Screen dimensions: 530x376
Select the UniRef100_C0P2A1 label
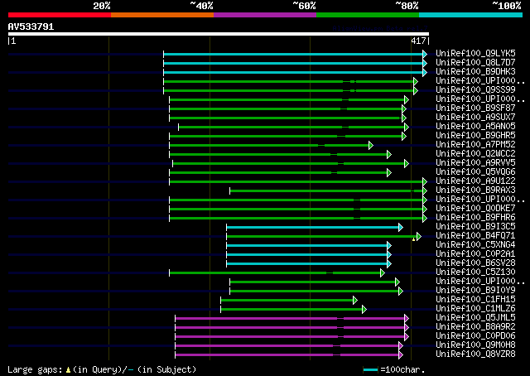tap(475, 254)
